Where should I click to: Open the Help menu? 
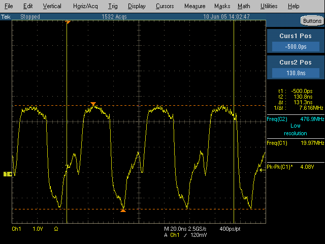[294, 6]
